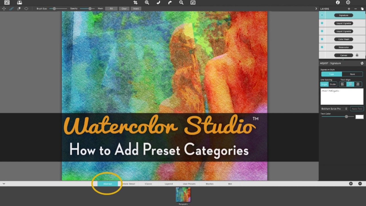Select the Color Wash layer
The width and height of the screenshot is (366, 206).
(x=343, y=39)
